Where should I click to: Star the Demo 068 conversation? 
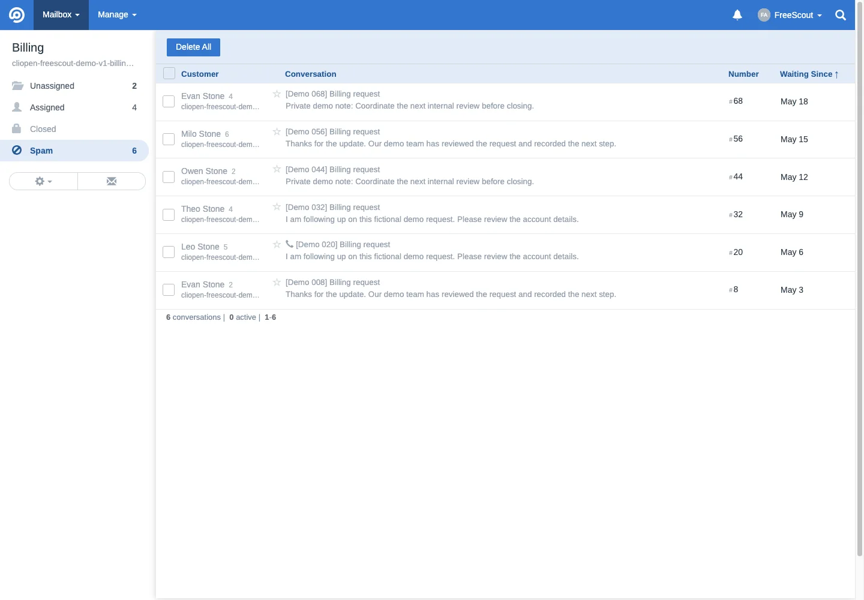point(277,94)
